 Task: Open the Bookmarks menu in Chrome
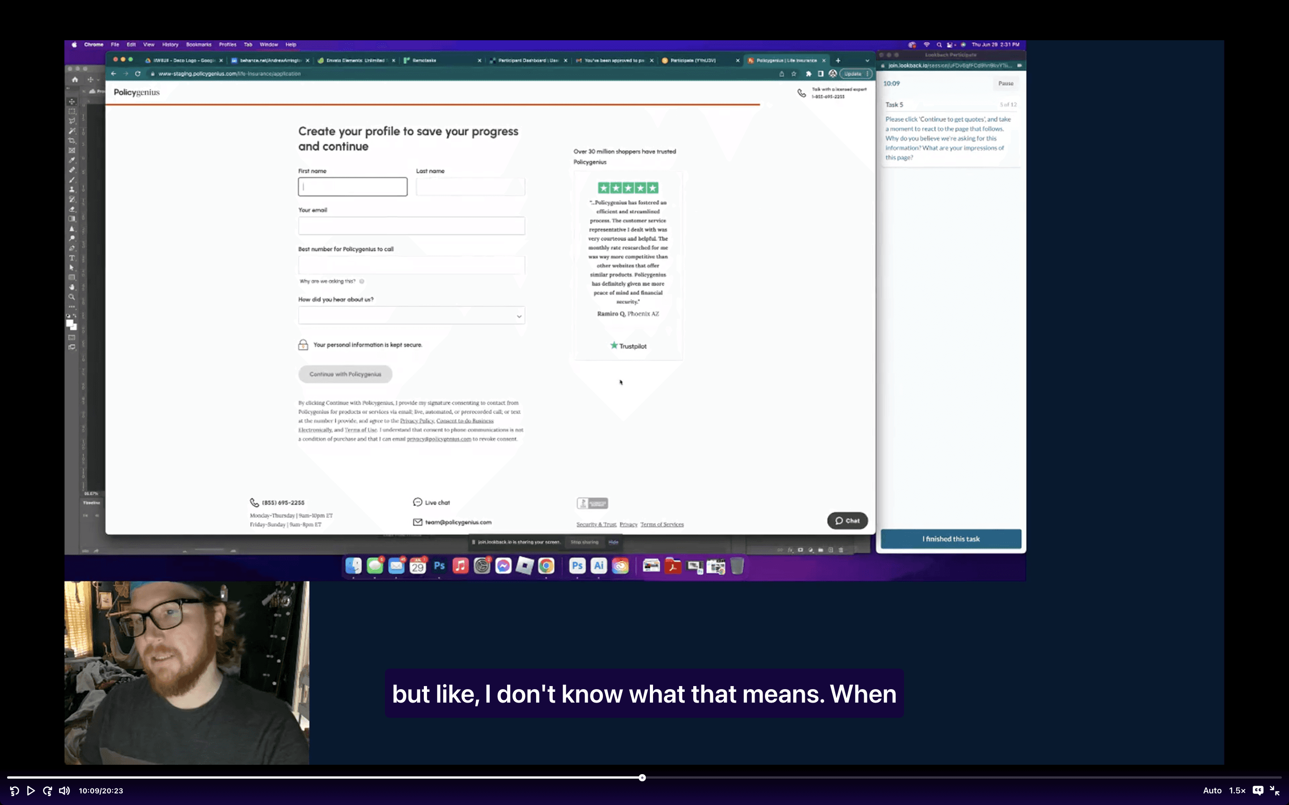(199, 45)
